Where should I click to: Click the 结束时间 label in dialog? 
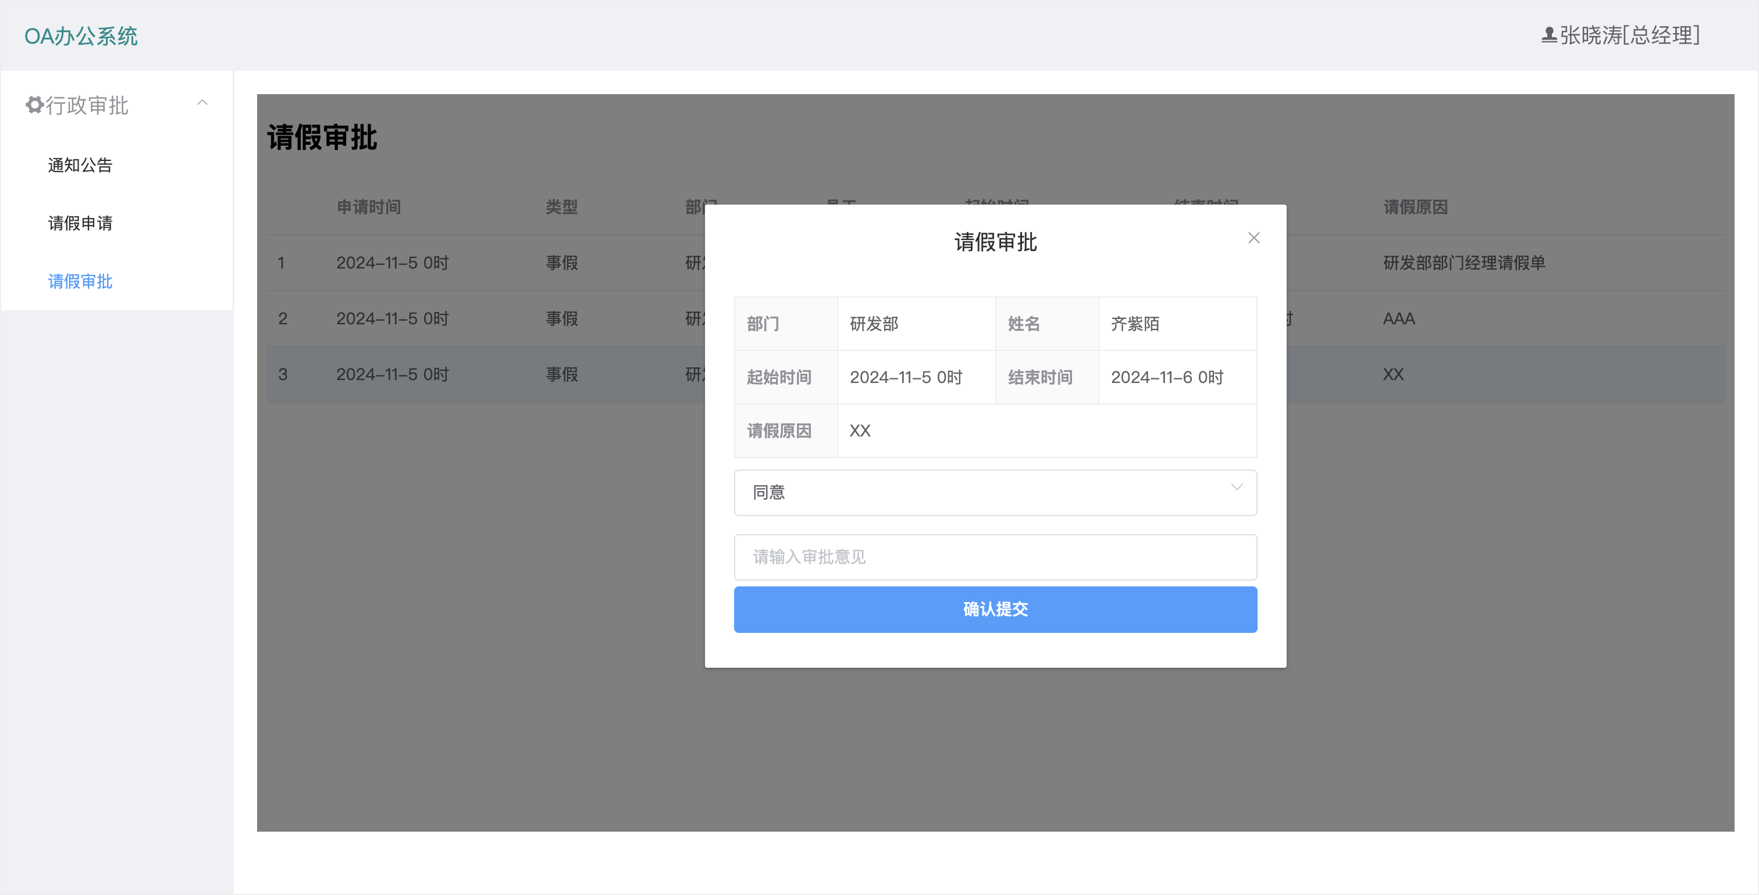[x=1040, y=377]
